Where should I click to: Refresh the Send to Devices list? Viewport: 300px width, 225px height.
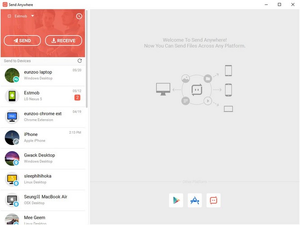tap(80, 61)
